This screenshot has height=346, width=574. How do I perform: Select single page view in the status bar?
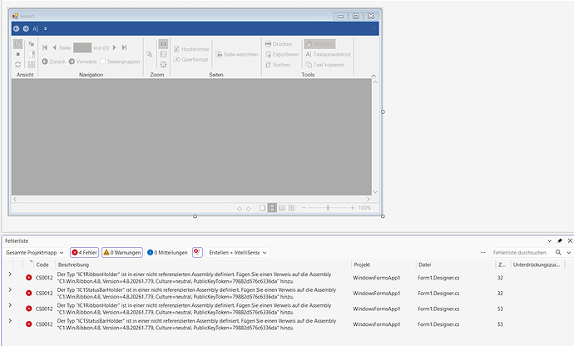pyautogui.click(x=263, y=208)
